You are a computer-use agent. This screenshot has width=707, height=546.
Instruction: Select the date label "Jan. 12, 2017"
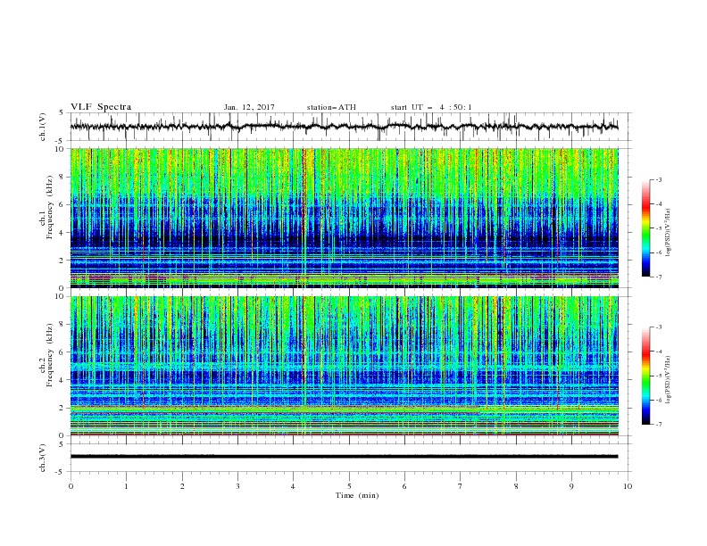point(249,107)
